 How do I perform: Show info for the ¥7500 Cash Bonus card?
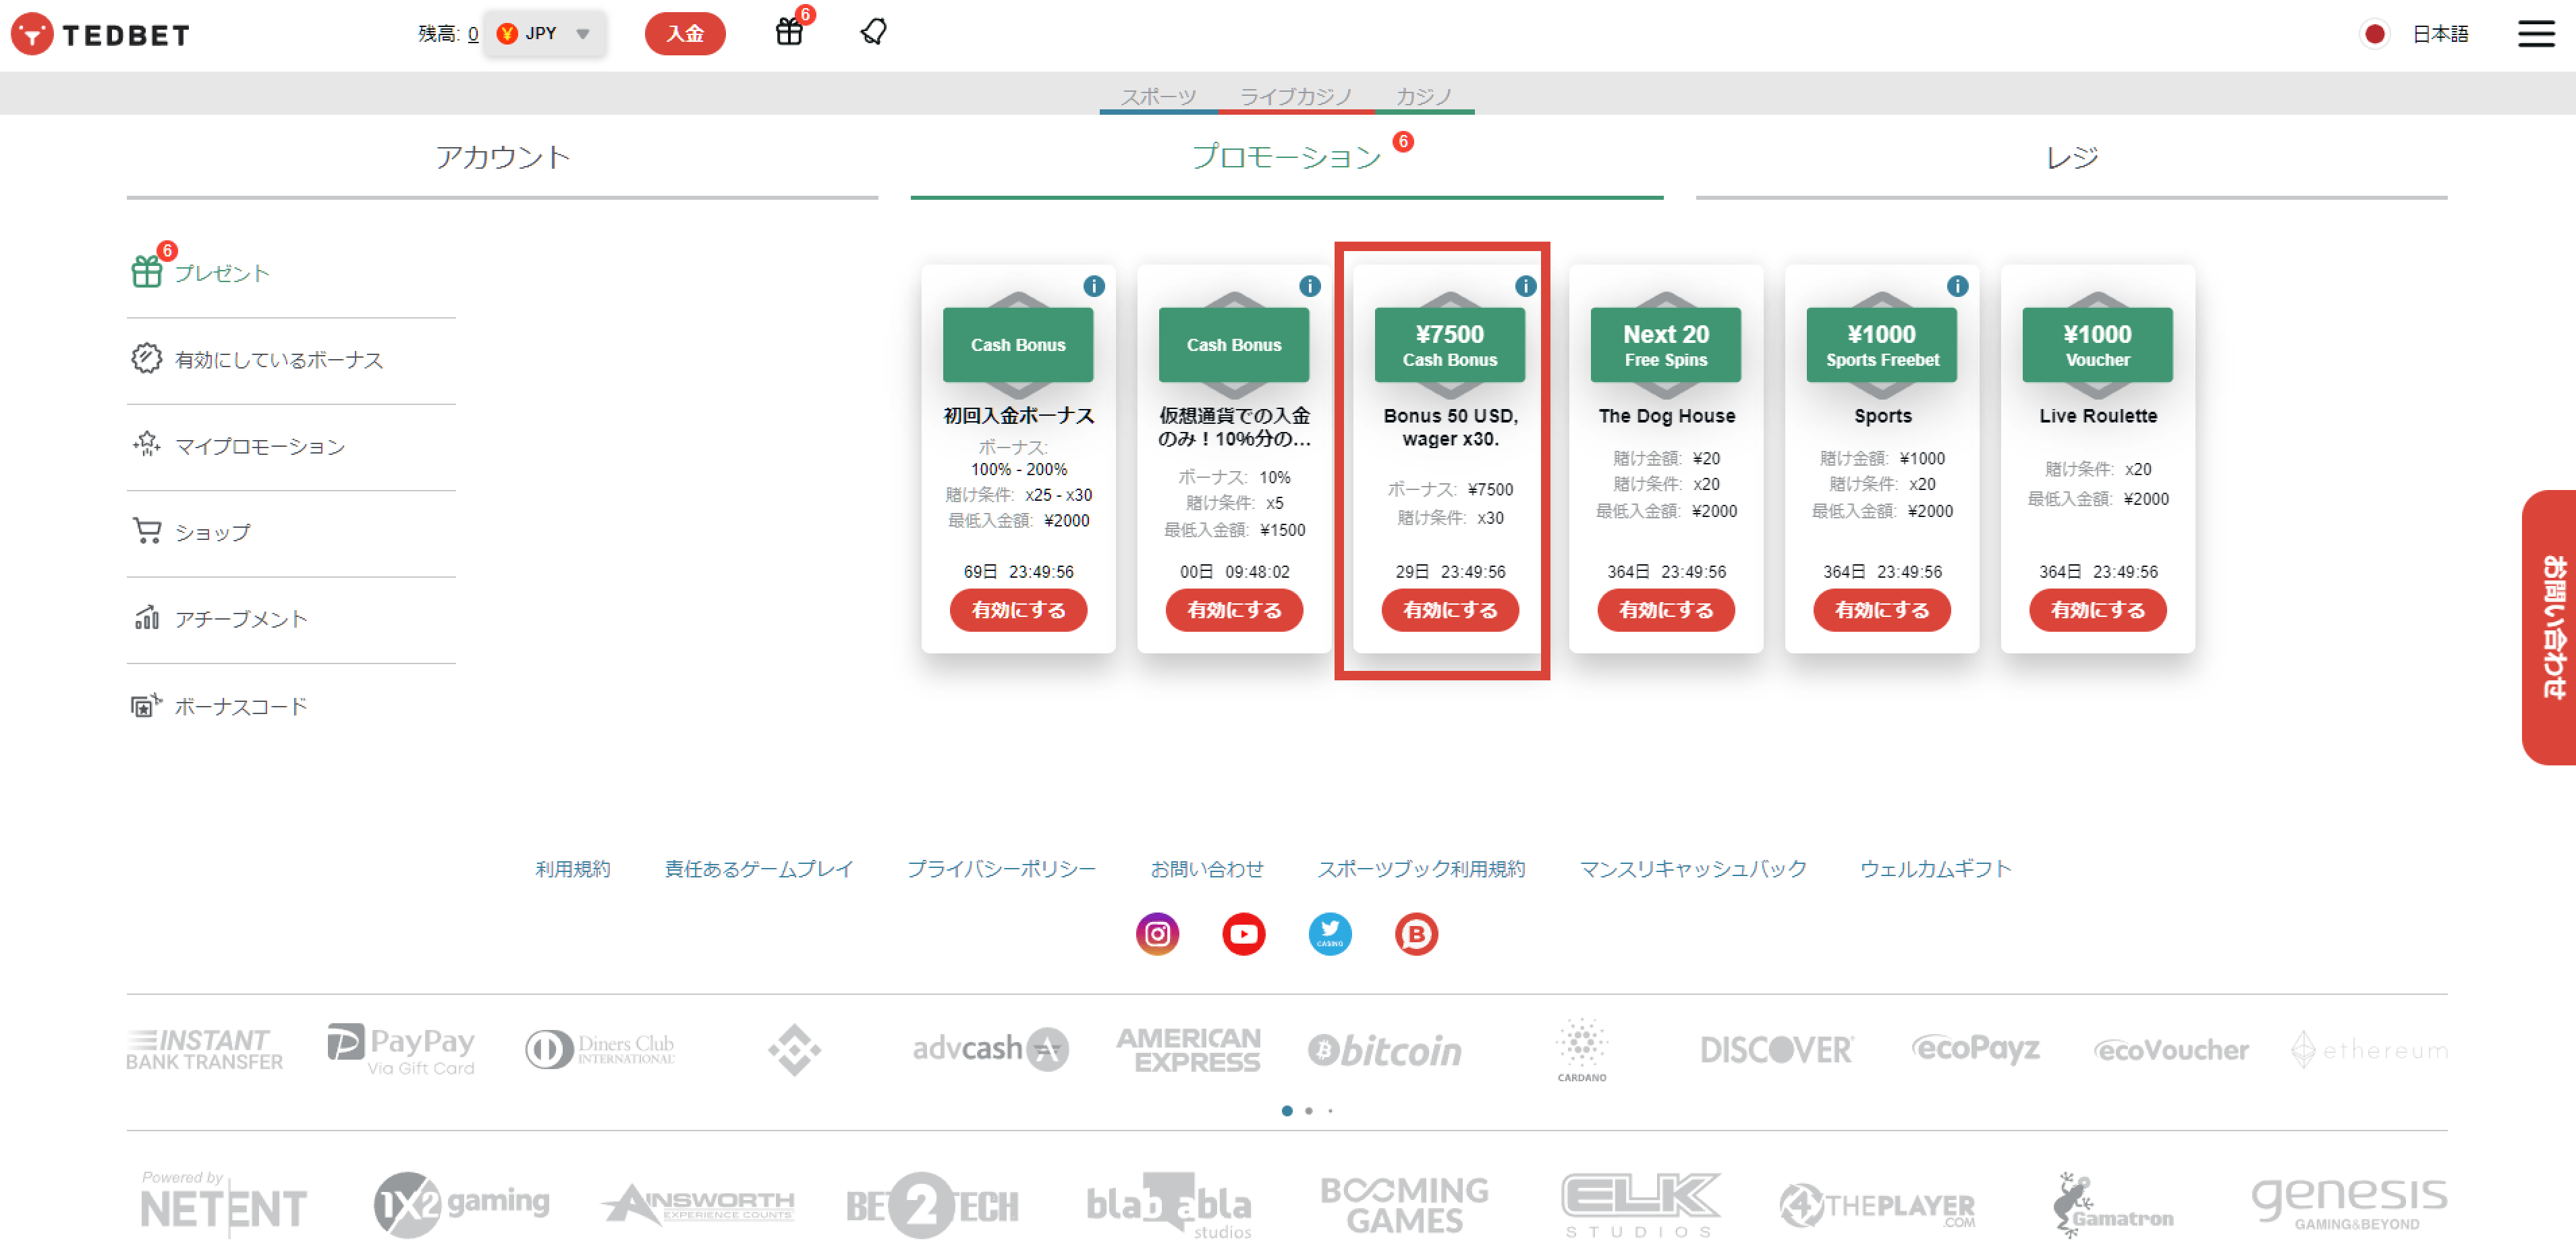(x=1525, y=285)
